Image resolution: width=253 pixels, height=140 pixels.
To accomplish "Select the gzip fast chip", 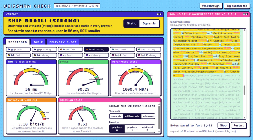I will tap(18, 49).
